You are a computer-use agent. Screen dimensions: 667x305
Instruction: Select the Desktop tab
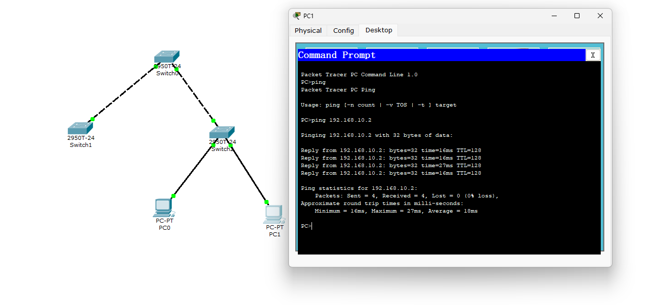pyautogui.click(x=379, y=30)
